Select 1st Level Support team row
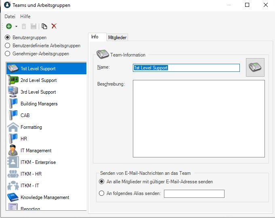The height and width of the screenshot is (218, 275). click(46, 68)
